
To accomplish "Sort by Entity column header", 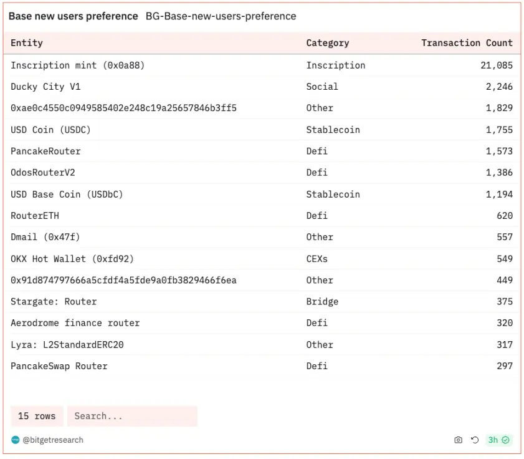I will click(x=27, y=43).
